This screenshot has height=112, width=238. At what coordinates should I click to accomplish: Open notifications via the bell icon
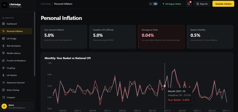pyautogui.click(x=188, y=4)
